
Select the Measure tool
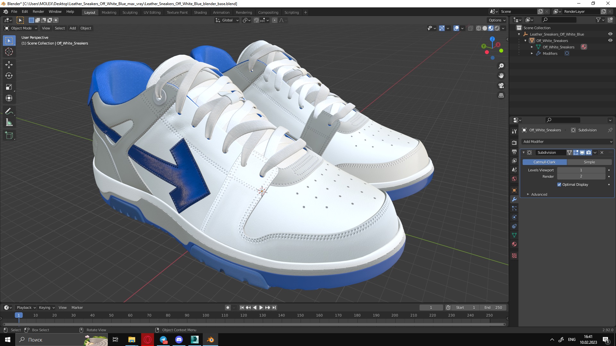click(9, 123)
